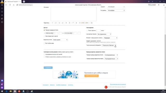Viewport: 166px width, 93px height.
Task: Open the number of attempts dropdown
Action: tap(104, 34)
